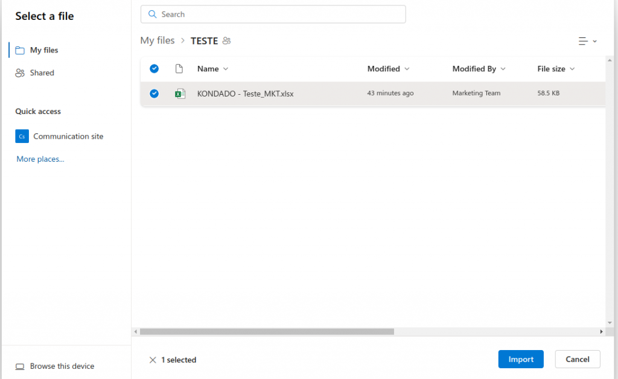Click the members icon beside TESTE
Screen dimensions: 618x379
click(226, 40)
